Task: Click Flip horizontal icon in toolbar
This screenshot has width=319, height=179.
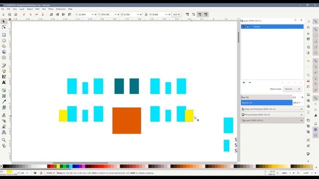Action: 36,14
